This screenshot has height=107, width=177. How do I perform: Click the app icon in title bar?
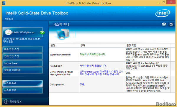click(4, 3)
